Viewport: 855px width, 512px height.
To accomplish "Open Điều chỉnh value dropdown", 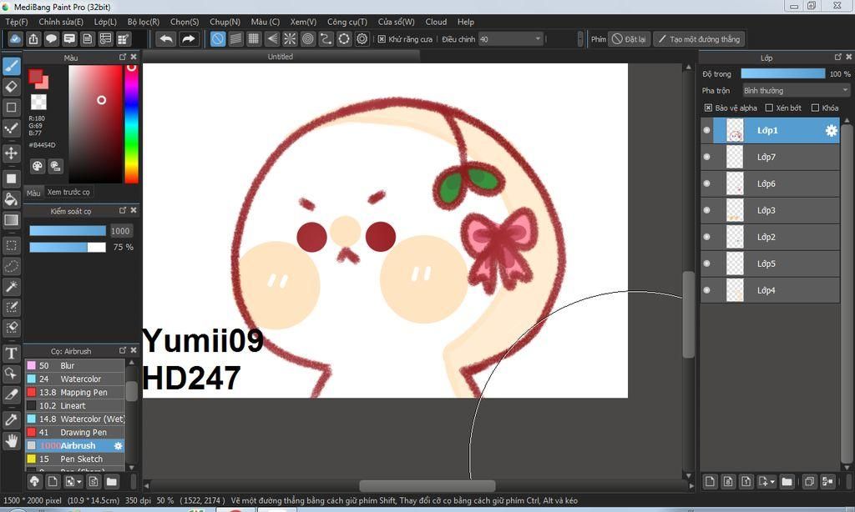I will pyautogui.click(x=538, y=39).
